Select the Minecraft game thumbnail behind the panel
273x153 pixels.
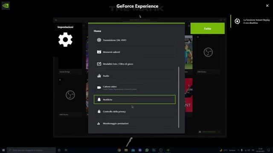point(189,52)
